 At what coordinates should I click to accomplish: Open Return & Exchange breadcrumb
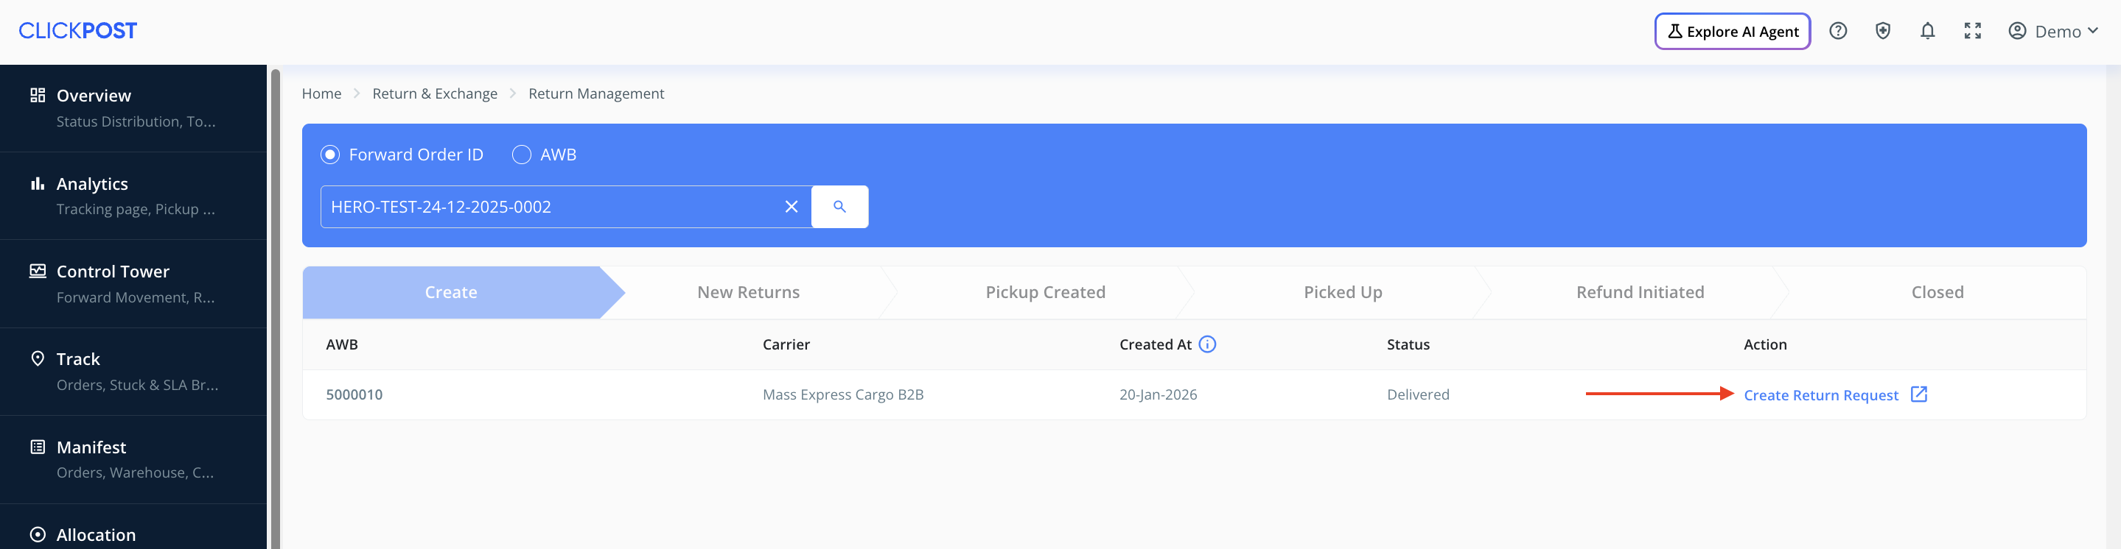pyautogui.click(x=435, y=93)
